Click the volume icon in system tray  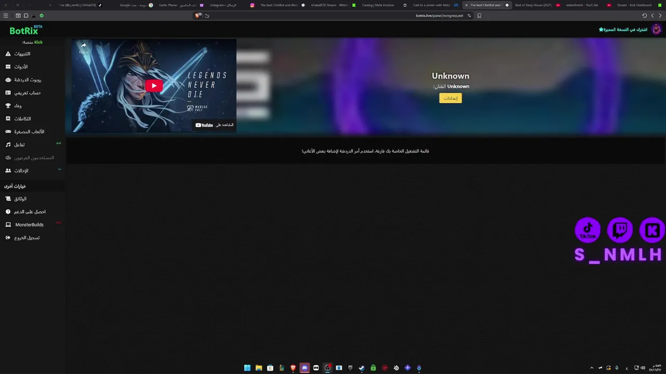coord(643,368)
